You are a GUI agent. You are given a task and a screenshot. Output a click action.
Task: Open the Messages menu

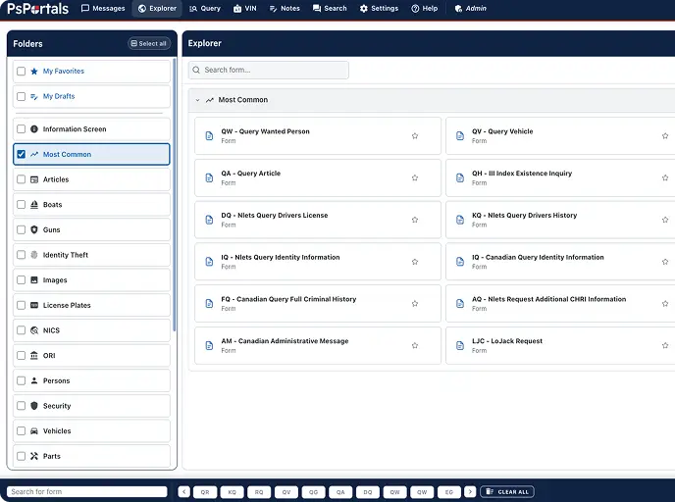point(103,8)
